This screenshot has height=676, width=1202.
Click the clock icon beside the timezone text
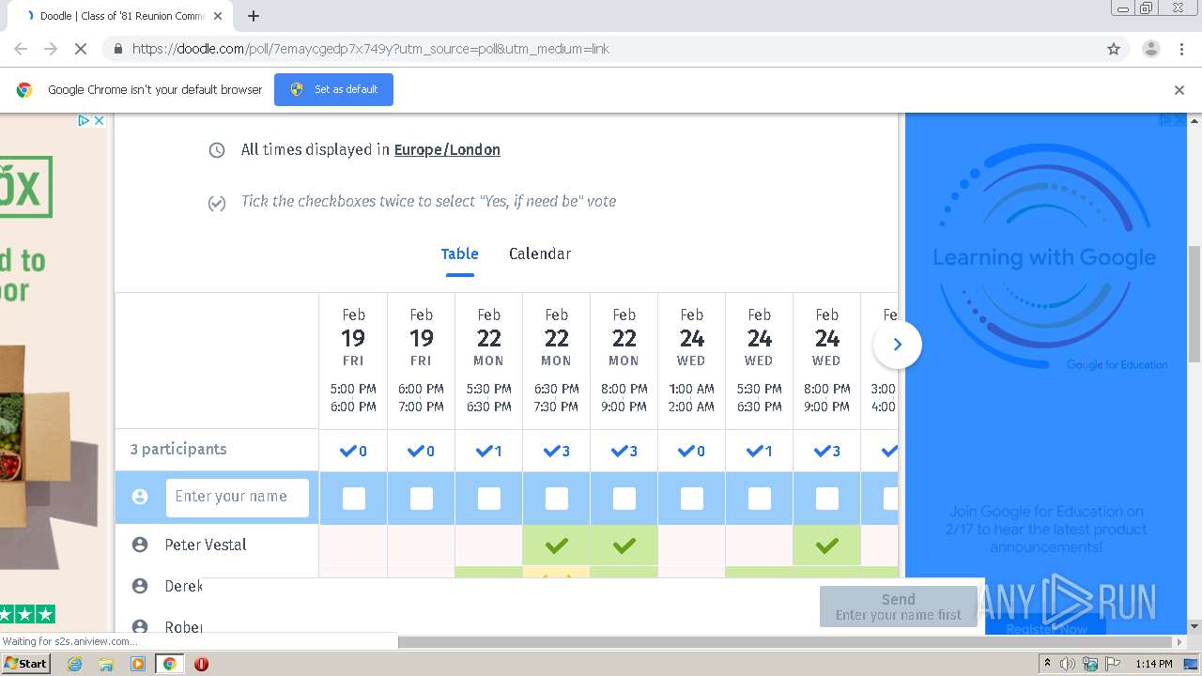point(217,150)
